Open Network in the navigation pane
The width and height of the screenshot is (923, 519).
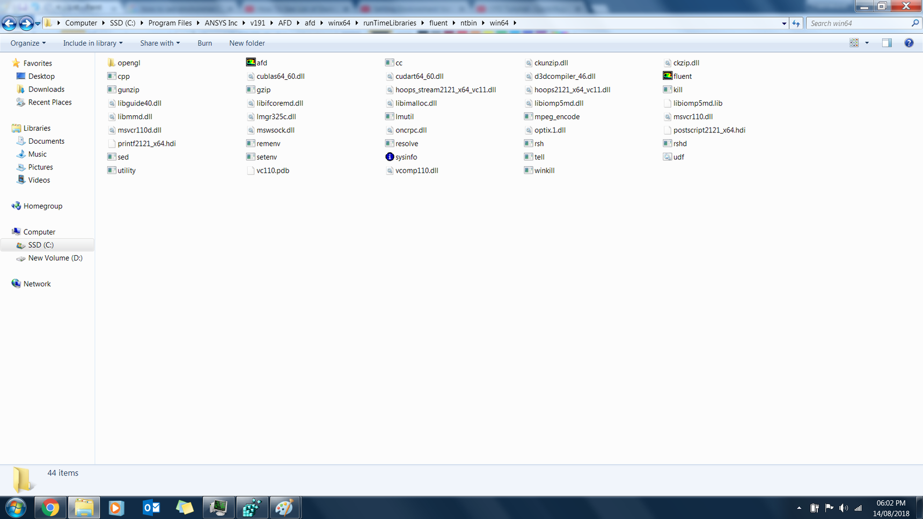point(36,284)
